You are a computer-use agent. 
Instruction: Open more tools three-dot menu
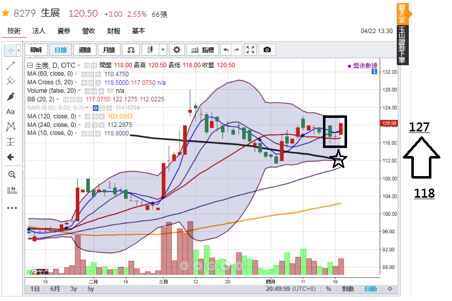pyautogui.click(x=12, y=208)
